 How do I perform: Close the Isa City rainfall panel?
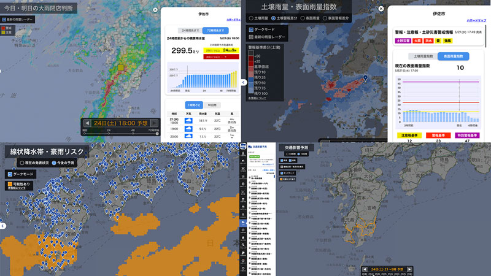tap(155, 10)
